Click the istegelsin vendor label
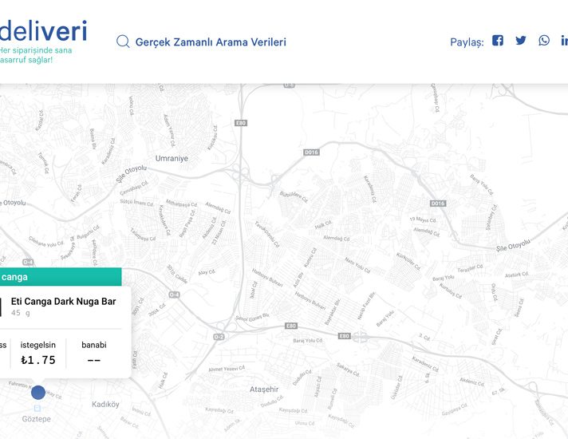This screenshot has width=568, height=439. 38,345
